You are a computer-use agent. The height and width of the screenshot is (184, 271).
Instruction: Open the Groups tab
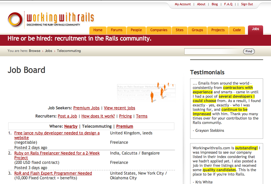click(x=197, y=30)
